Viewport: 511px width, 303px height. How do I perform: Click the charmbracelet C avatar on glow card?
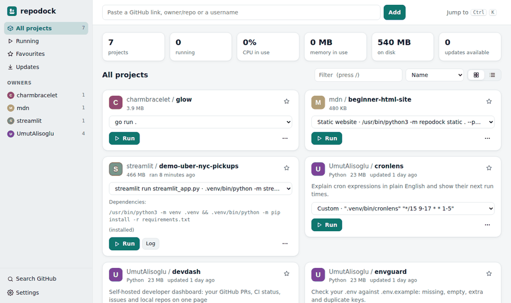point(116,103)
